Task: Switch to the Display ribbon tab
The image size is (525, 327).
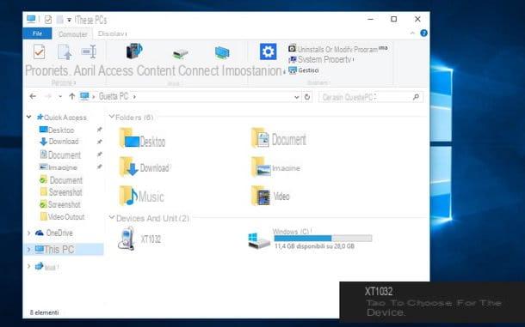Action: (112, 33)
